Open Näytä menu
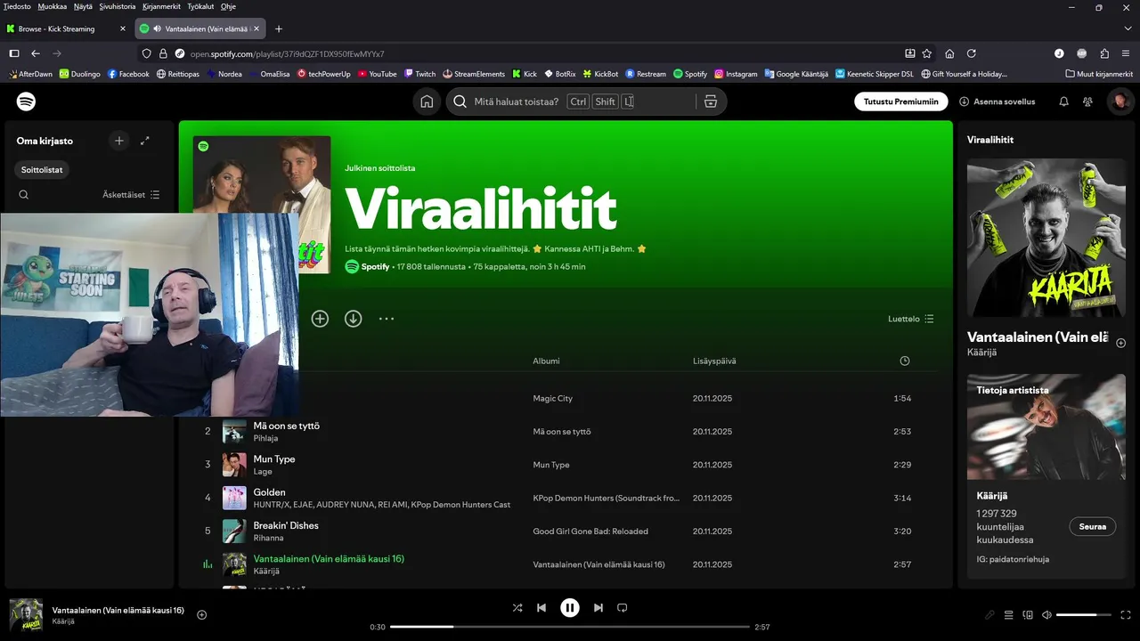The width and height of the screenshot is (1140, 641). [84, 6]
